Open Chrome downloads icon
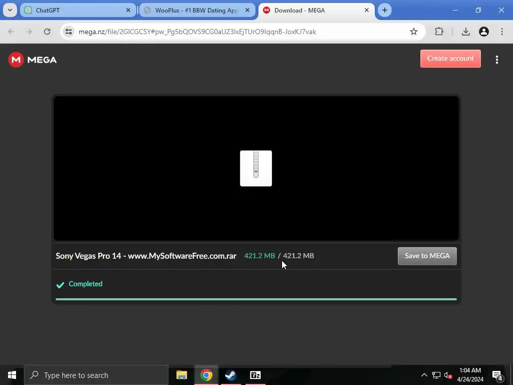The height and width of the screenshot is (385, 513). point(465,32)
